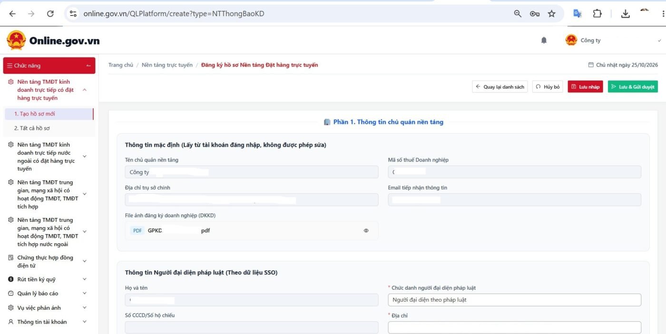
Task: Open site information icon in address bar
Action: (73, 14)
